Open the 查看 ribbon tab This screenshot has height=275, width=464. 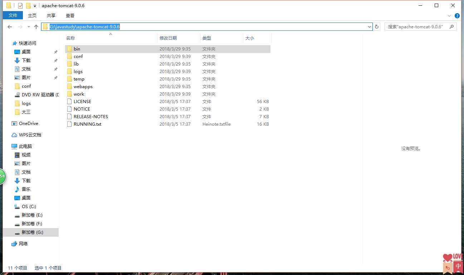pos(70,15)
